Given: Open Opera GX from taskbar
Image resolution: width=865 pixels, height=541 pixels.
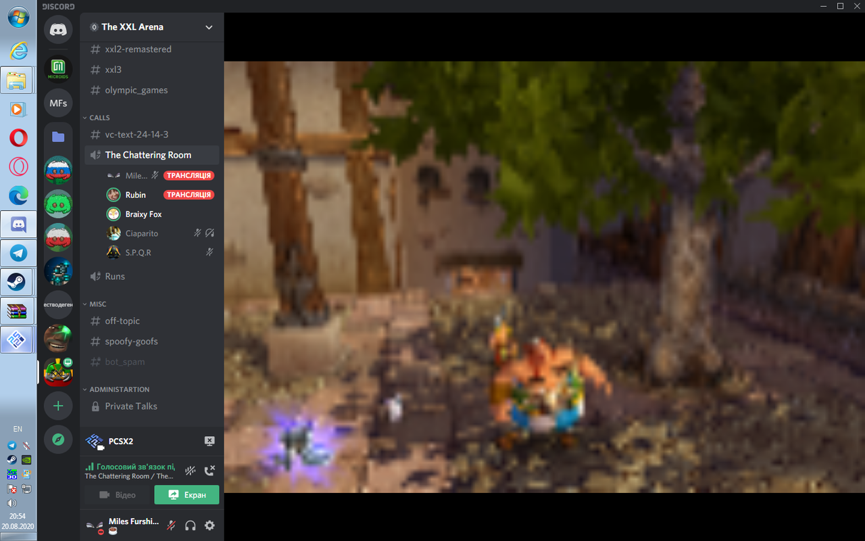Looking at the screenshot, I should (18, 166).
